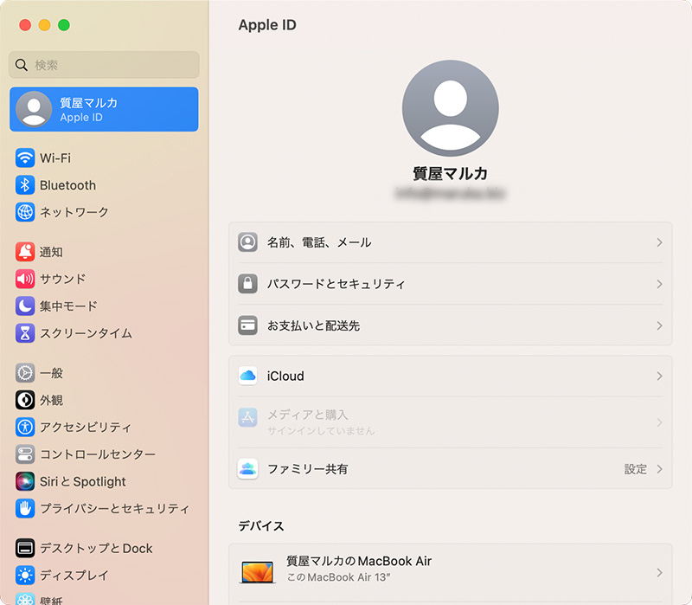This screenshot has height=605, width=692.
Task: Click the Siri と Spotlight icon
Action: click(25, 481)
